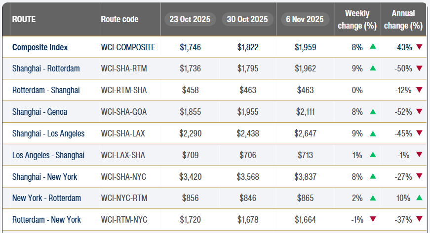Click red annual arrow for Shanghai - New York
Screen dimensions: 430x233
tap(419, 176)
